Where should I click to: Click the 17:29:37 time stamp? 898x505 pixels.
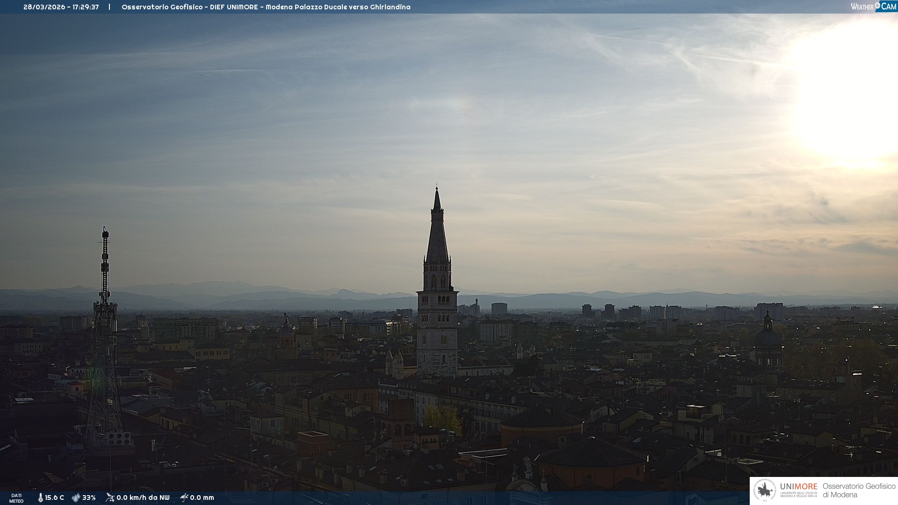click(x=86, y=7)
